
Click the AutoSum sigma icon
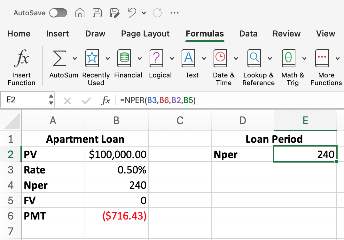pos(59,58)
